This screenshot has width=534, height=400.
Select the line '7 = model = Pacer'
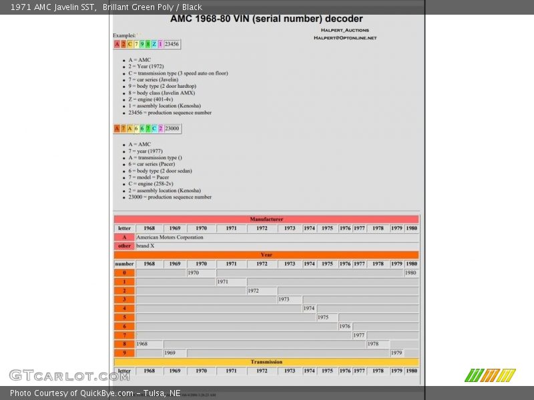point(148,177)
